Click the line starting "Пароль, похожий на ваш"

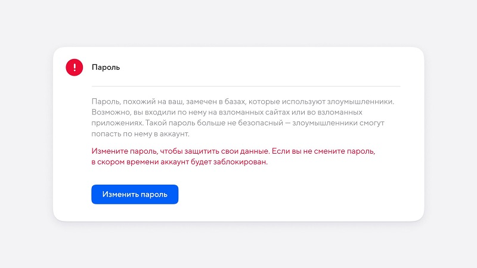tap(242, 102)
